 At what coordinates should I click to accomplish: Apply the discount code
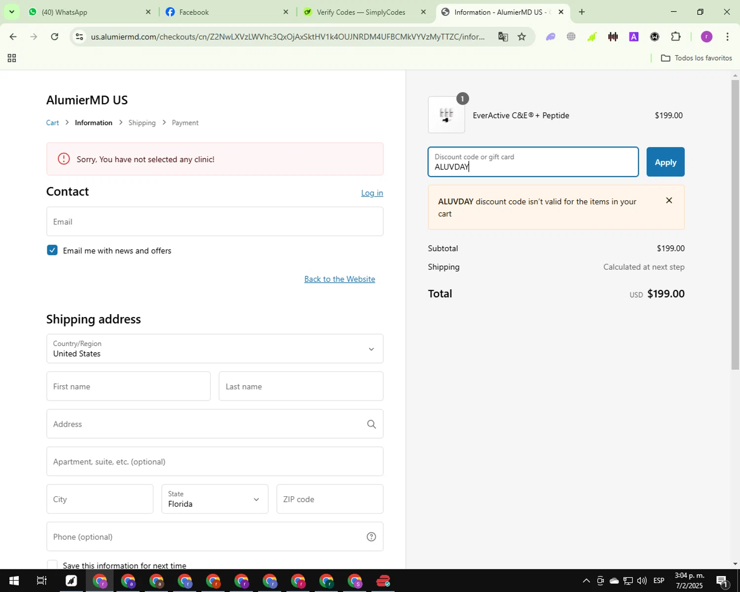[666, 162]
